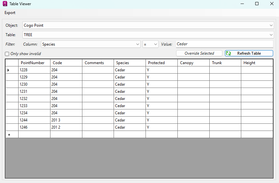Select the Code cell containing 201 3
The width and height of the screenshot is (279, 183).
66,120
